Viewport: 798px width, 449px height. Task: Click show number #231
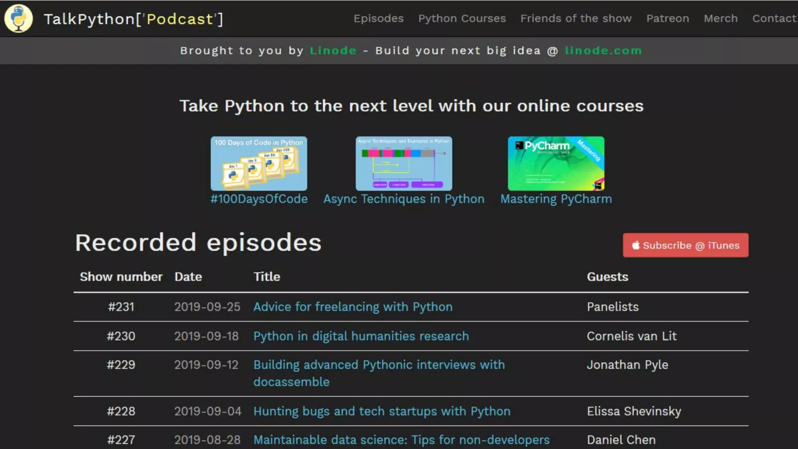[x=121, y=307]
